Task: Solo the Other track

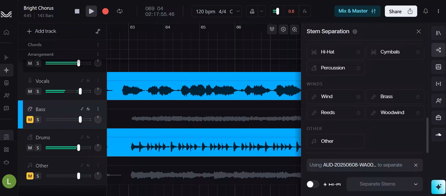Action: pyautogui.click(x=37, y=176)
